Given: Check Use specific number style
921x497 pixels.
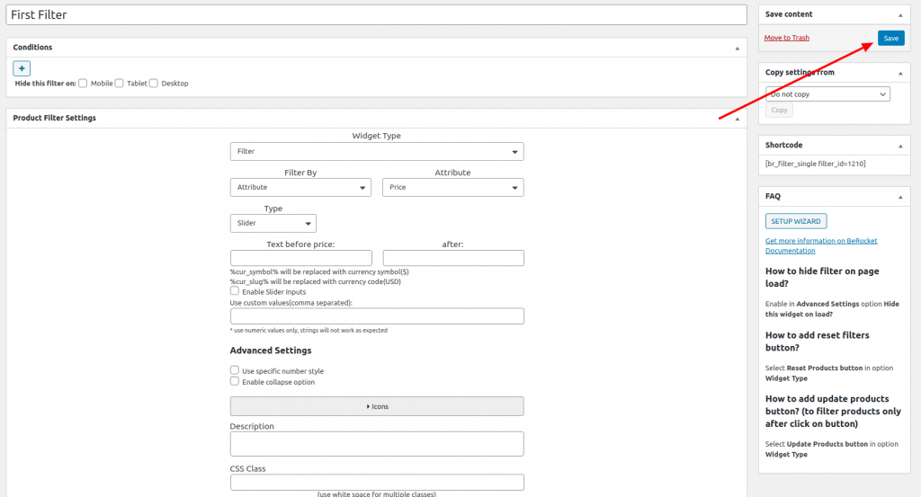Looking at the screenshot, I should (235, 370).
